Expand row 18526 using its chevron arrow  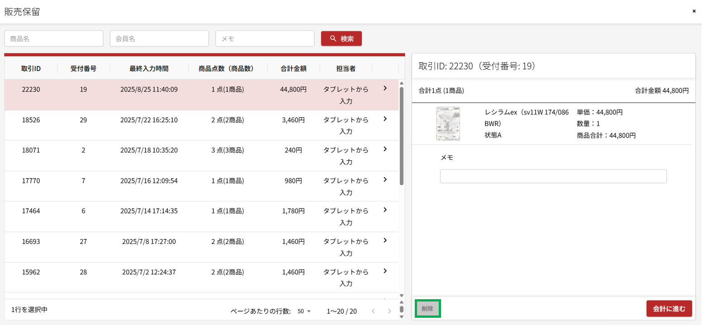coord(385,119)
